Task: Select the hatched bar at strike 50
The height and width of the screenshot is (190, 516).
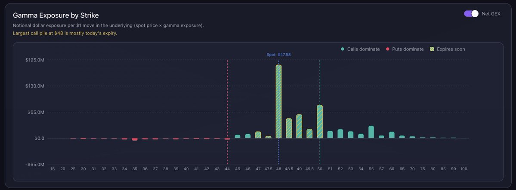Action: [x=320, y=122]
